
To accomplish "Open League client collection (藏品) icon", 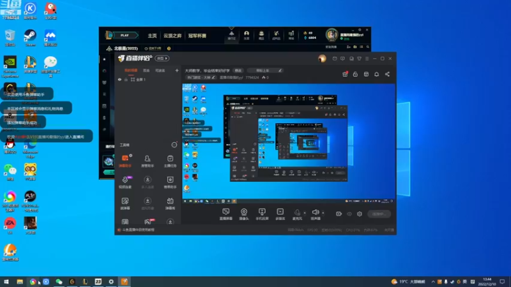I will [x=261, y=35].
